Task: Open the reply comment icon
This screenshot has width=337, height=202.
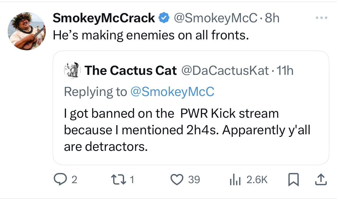Action: click(x=60, y=179)
